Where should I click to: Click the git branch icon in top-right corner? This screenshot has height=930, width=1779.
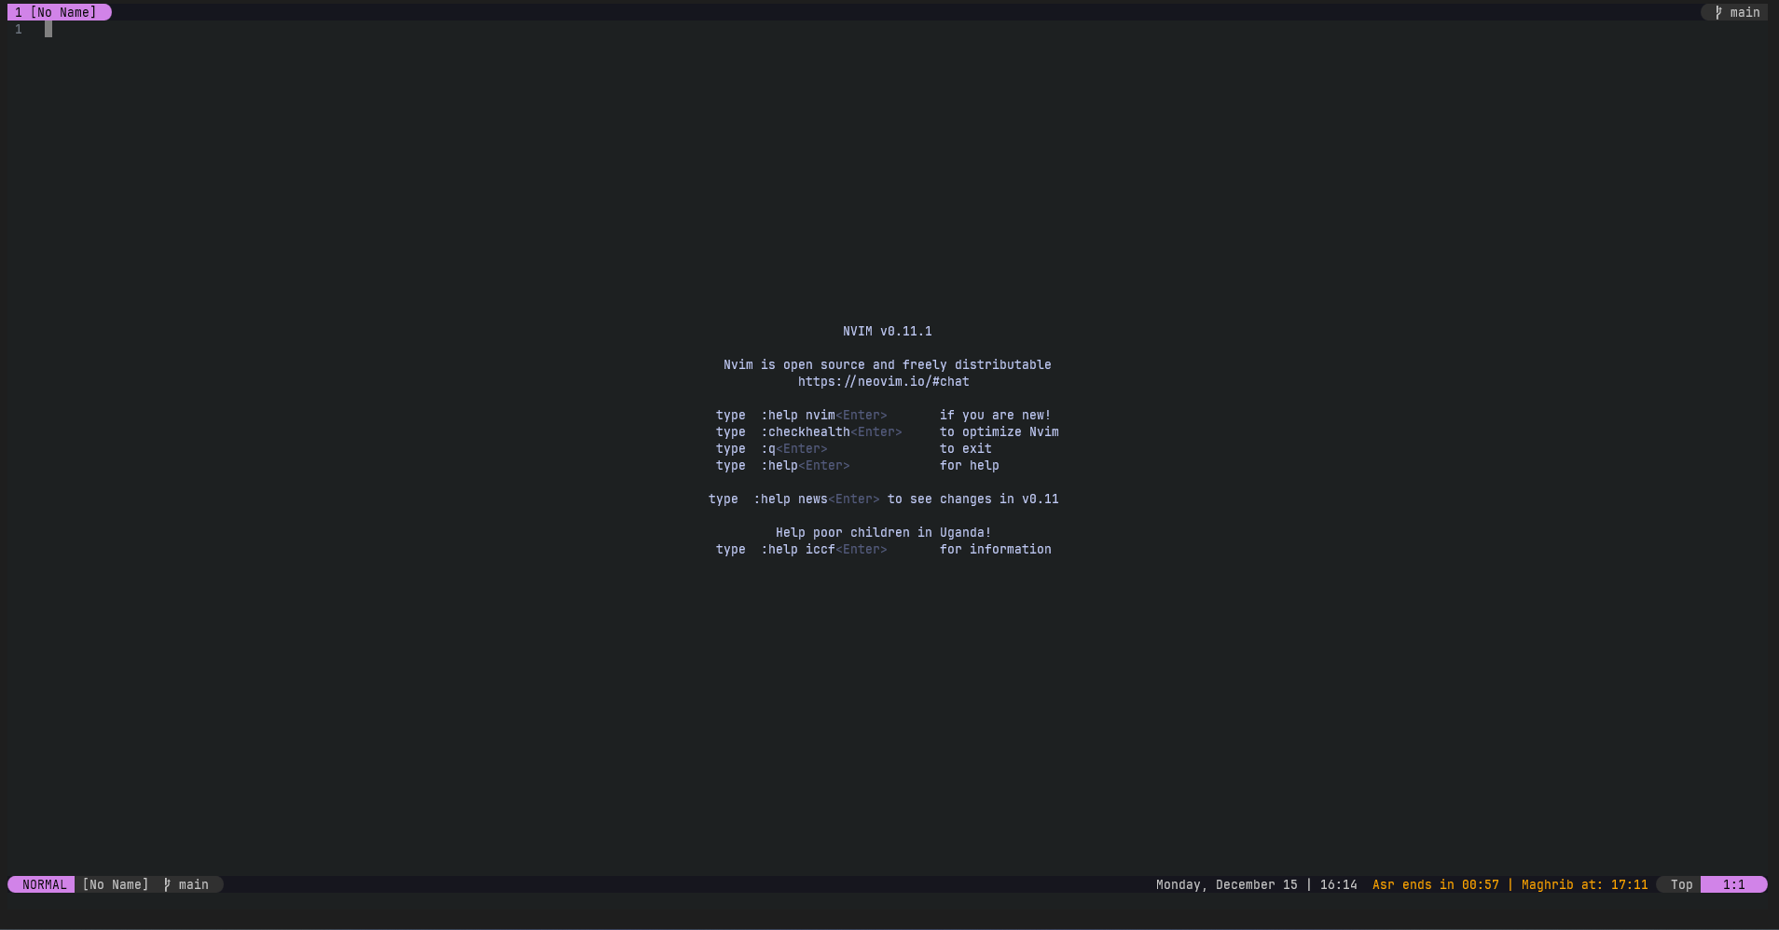pyautogui.click(x=1718, y=12)
